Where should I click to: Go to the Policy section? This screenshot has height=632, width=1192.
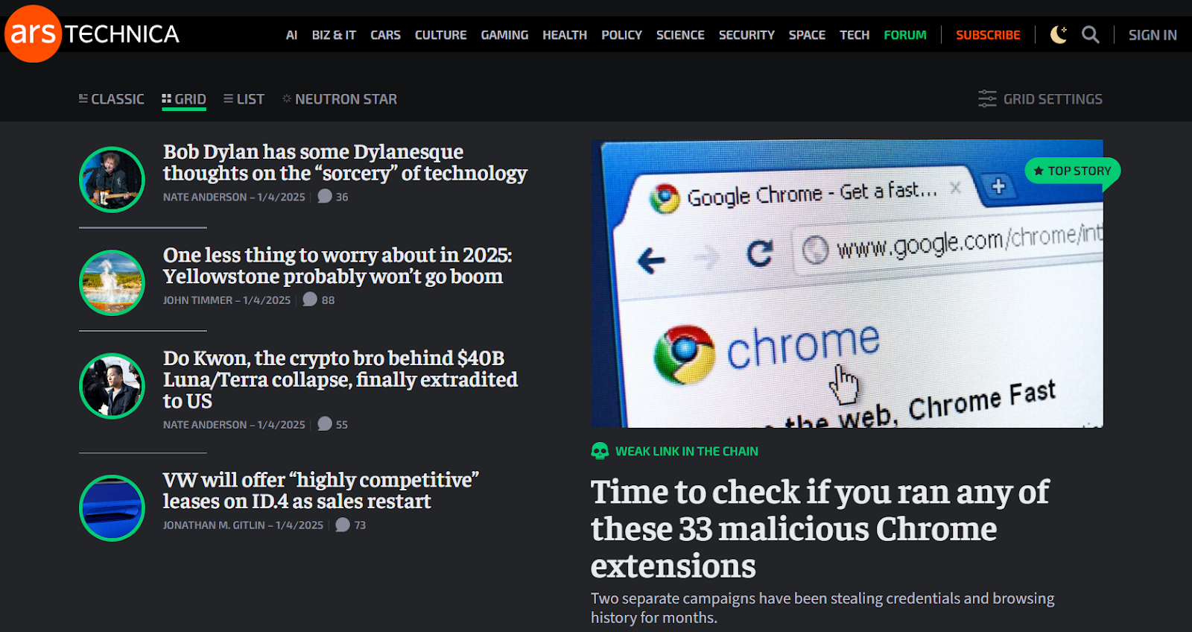(x=621, y=35)
